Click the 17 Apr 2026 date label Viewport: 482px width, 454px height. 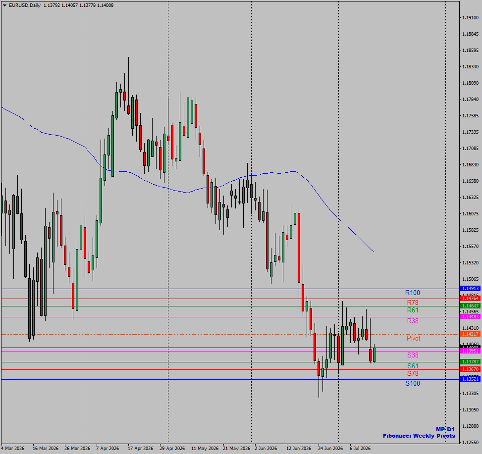click(x=140, y=449)
